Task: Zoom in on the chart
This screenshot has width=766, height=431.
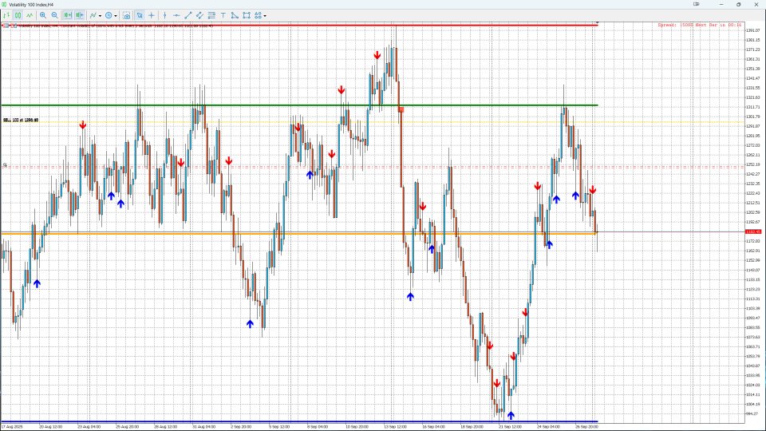Action: point(43,16)
